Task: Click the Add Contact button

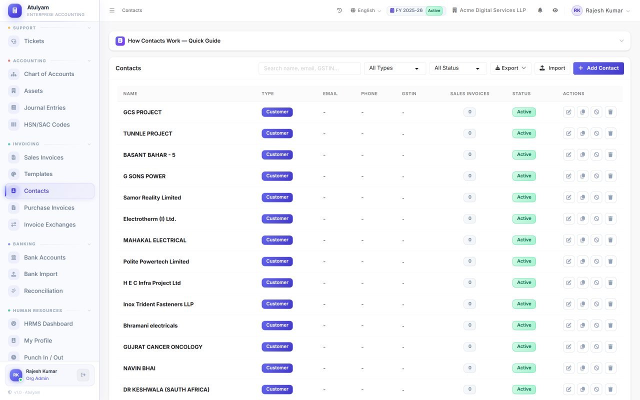Action: point(598,68)
